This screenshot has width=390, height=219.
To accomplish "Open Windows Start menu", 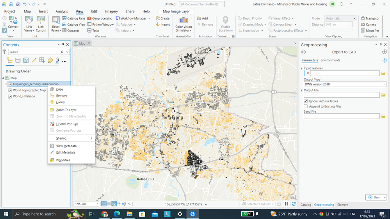I will point(6,214).
